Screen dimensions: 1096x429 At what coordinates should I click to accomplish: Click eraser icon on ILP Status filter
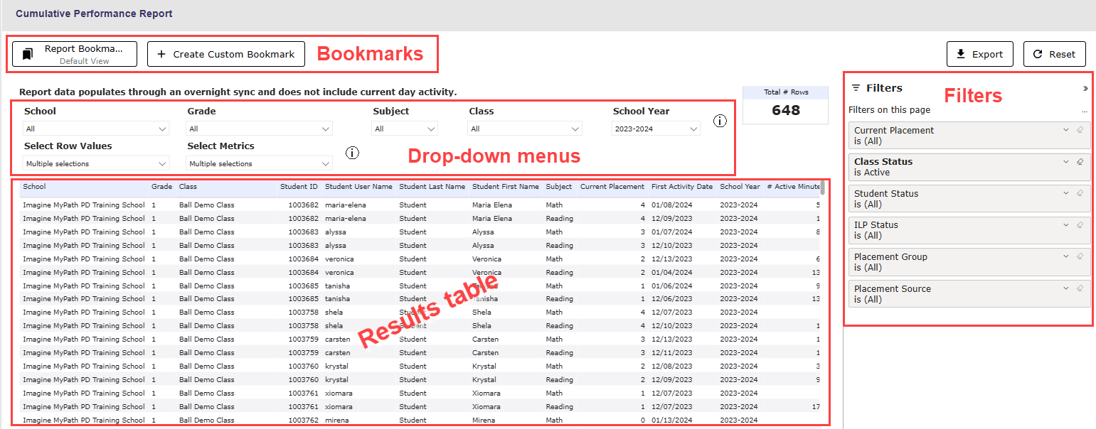tap(1080, 225)
